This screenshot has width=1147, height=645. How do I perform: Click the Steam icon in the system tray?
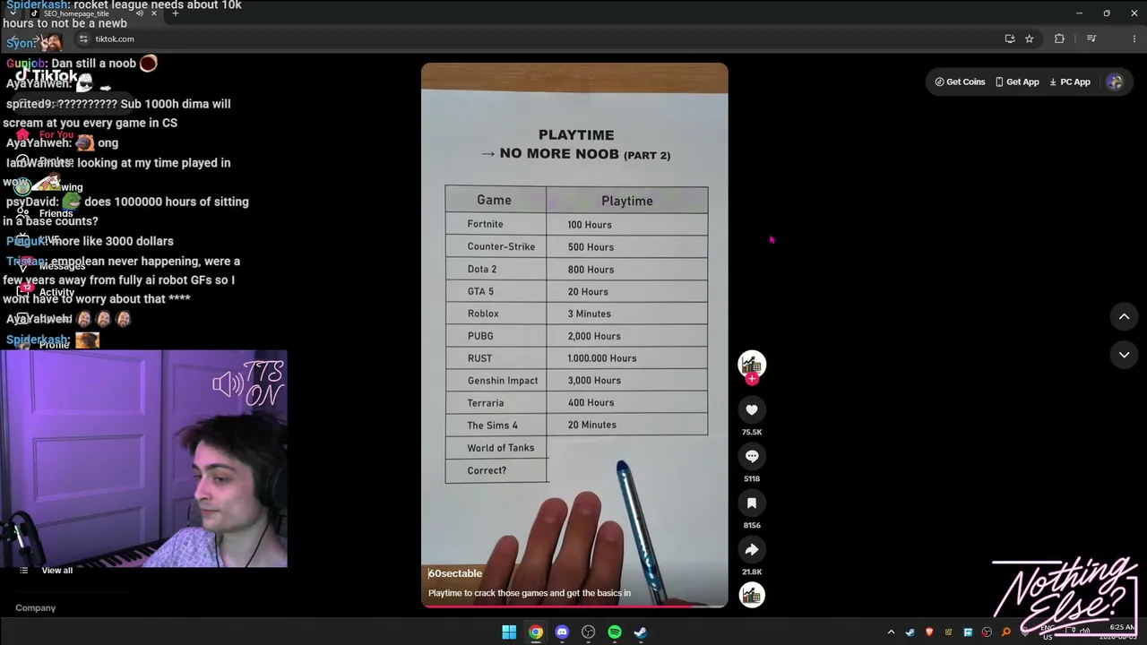click(910, 632)
